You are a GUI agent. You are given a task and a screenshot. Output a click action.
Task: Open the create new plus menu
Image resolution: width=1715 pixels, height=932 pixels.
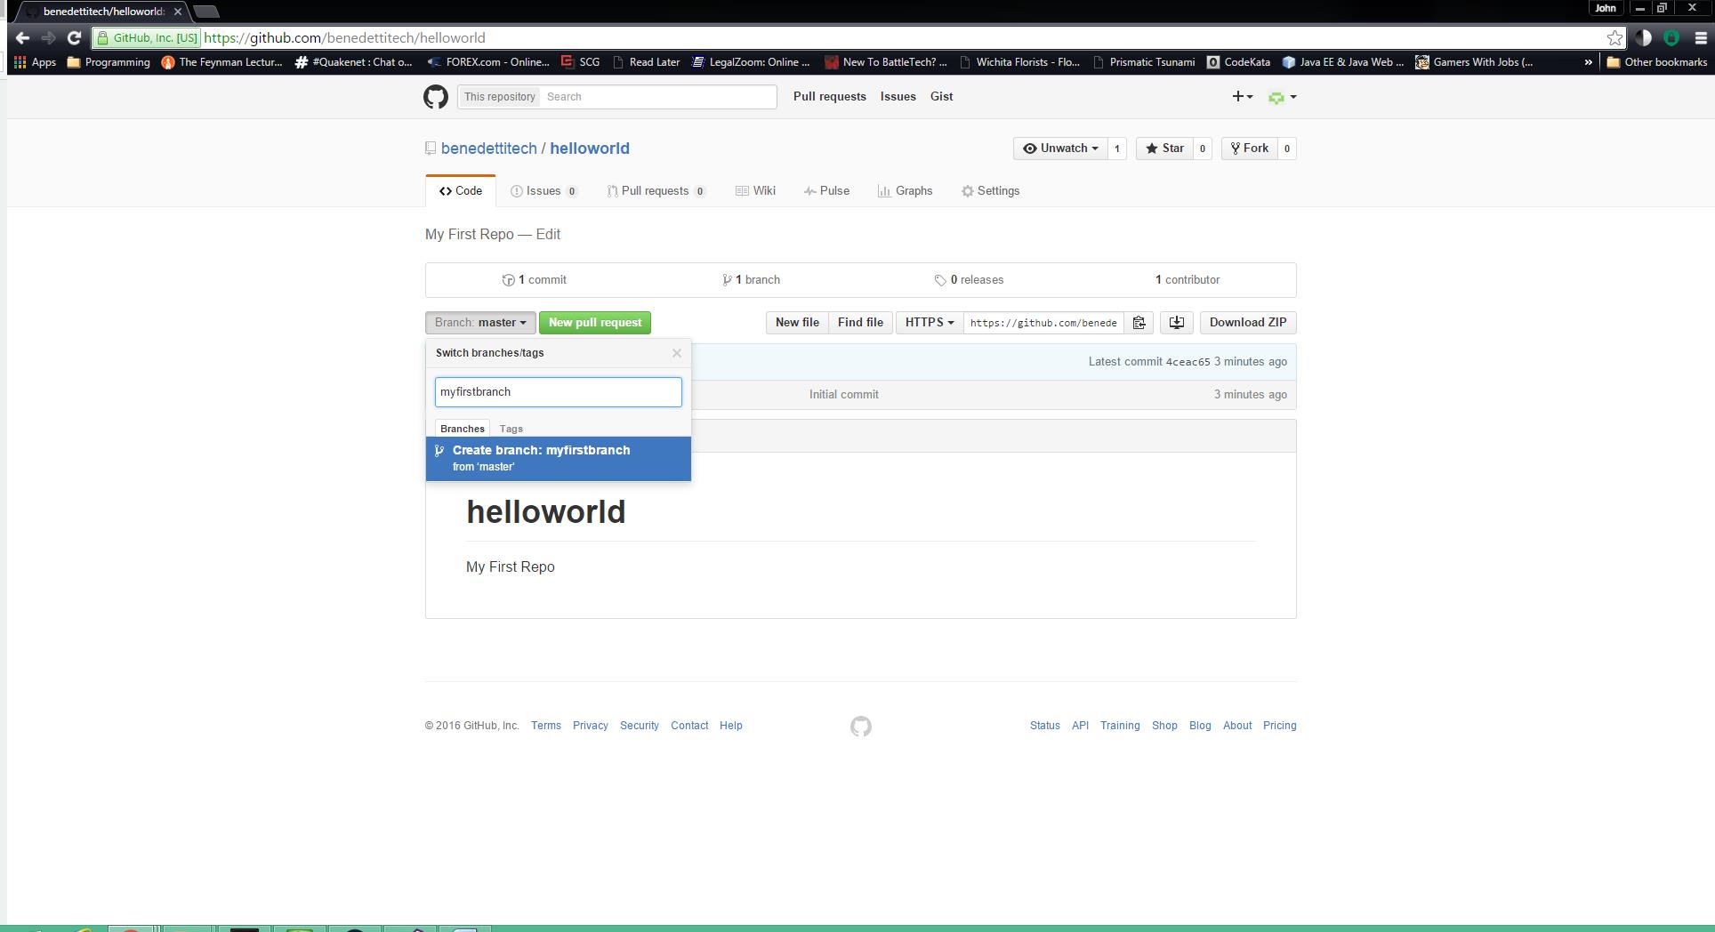(1242, 97)
